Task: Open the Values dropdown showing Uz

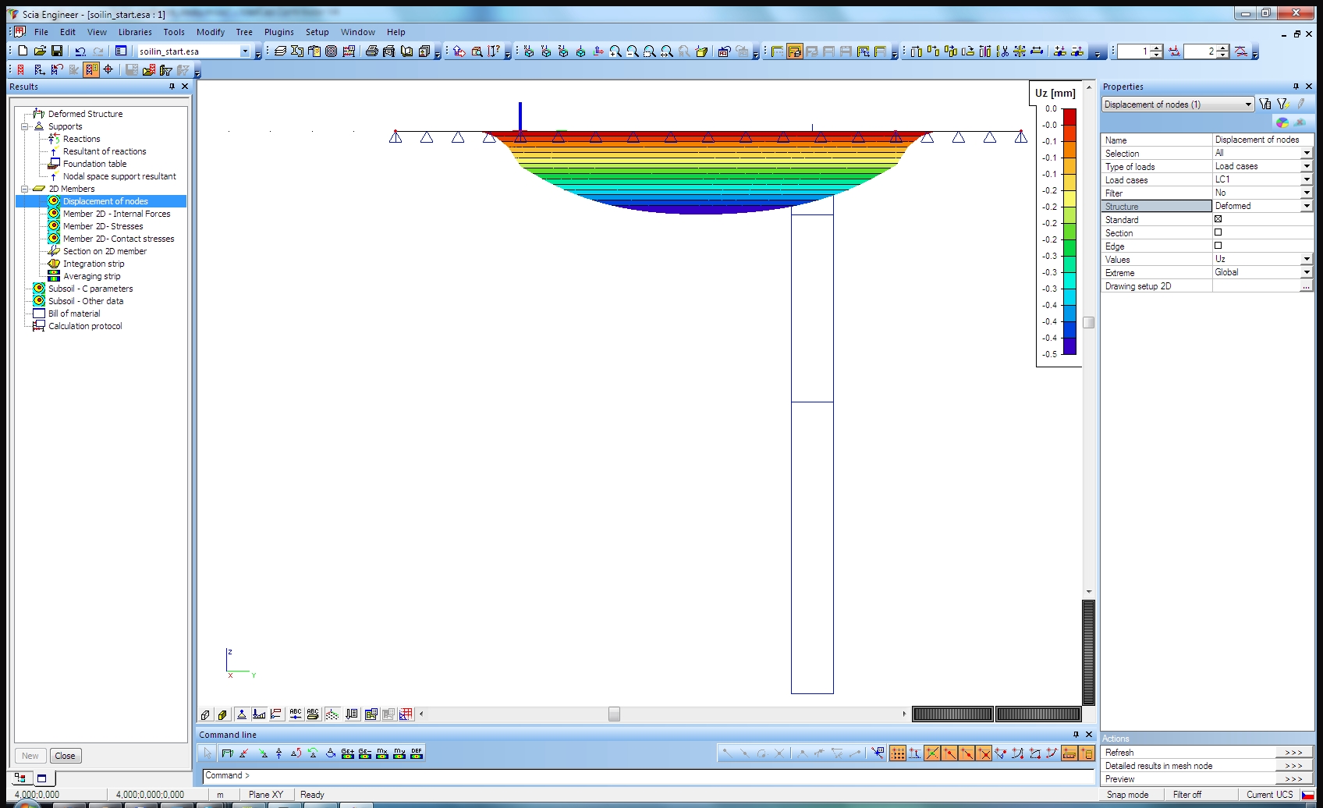Action: click(x=1306, y=259)
